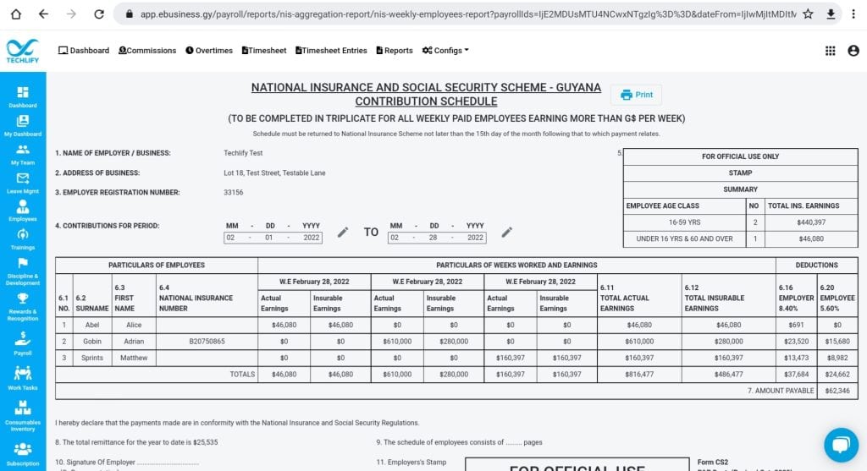Click the contribution schedule report title
This screenshot has height=471, width=867.
pos(426,95)
